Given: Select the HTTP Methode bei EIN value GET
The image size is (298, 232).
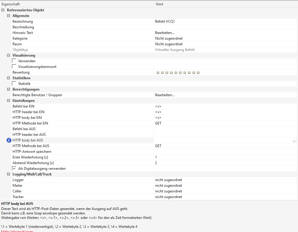Looking at the screenshot, I should click(158, 123).
